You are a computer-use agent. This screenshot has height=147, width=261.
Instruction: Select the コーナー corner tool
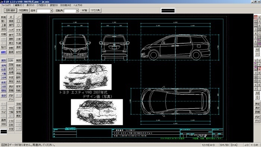[18, 69]
